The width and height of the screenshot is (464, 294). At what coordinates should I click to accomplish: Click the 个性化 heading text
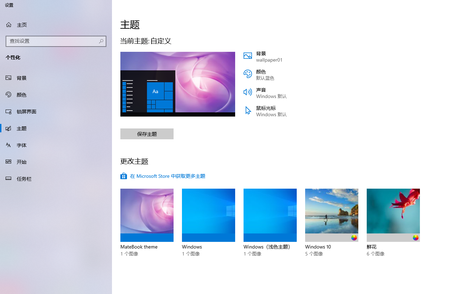(13, 57)
